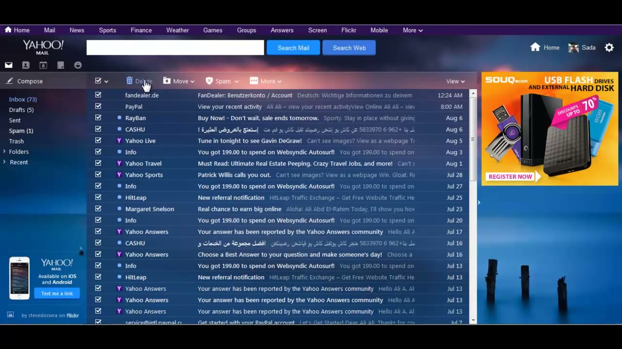Viewport: 622px width, 349px height.
Task: Click the More actions dots icon
Action: point(254,81)
